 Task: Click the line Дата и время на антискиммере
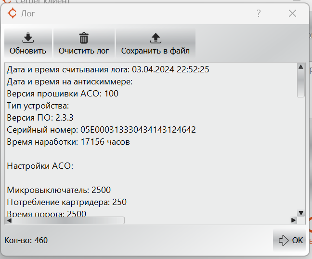70,82
